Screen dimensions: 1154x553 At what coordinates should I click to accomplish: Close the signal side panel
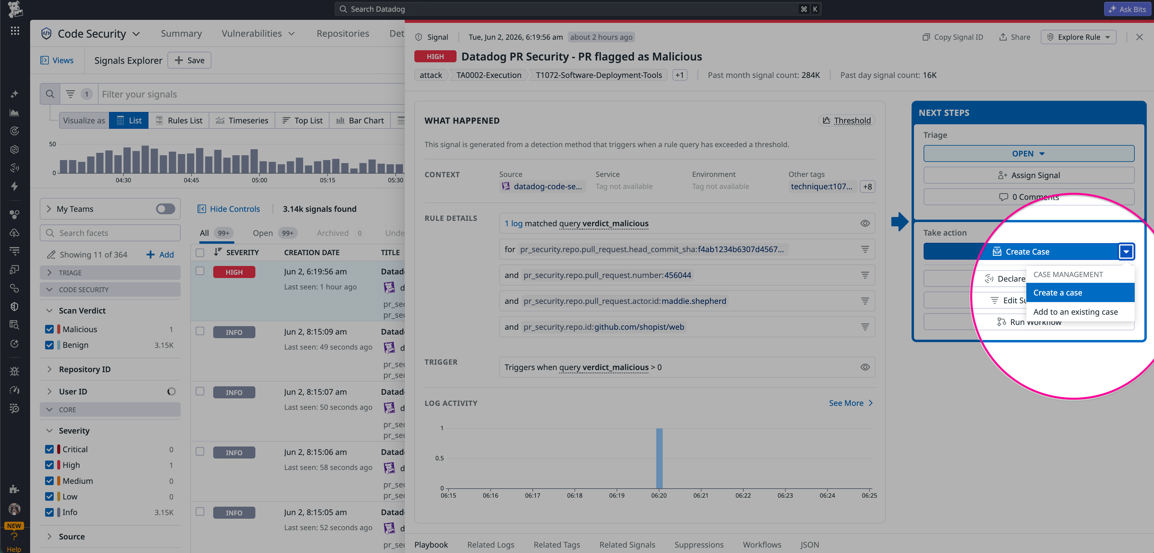[x=1139, y=37]
